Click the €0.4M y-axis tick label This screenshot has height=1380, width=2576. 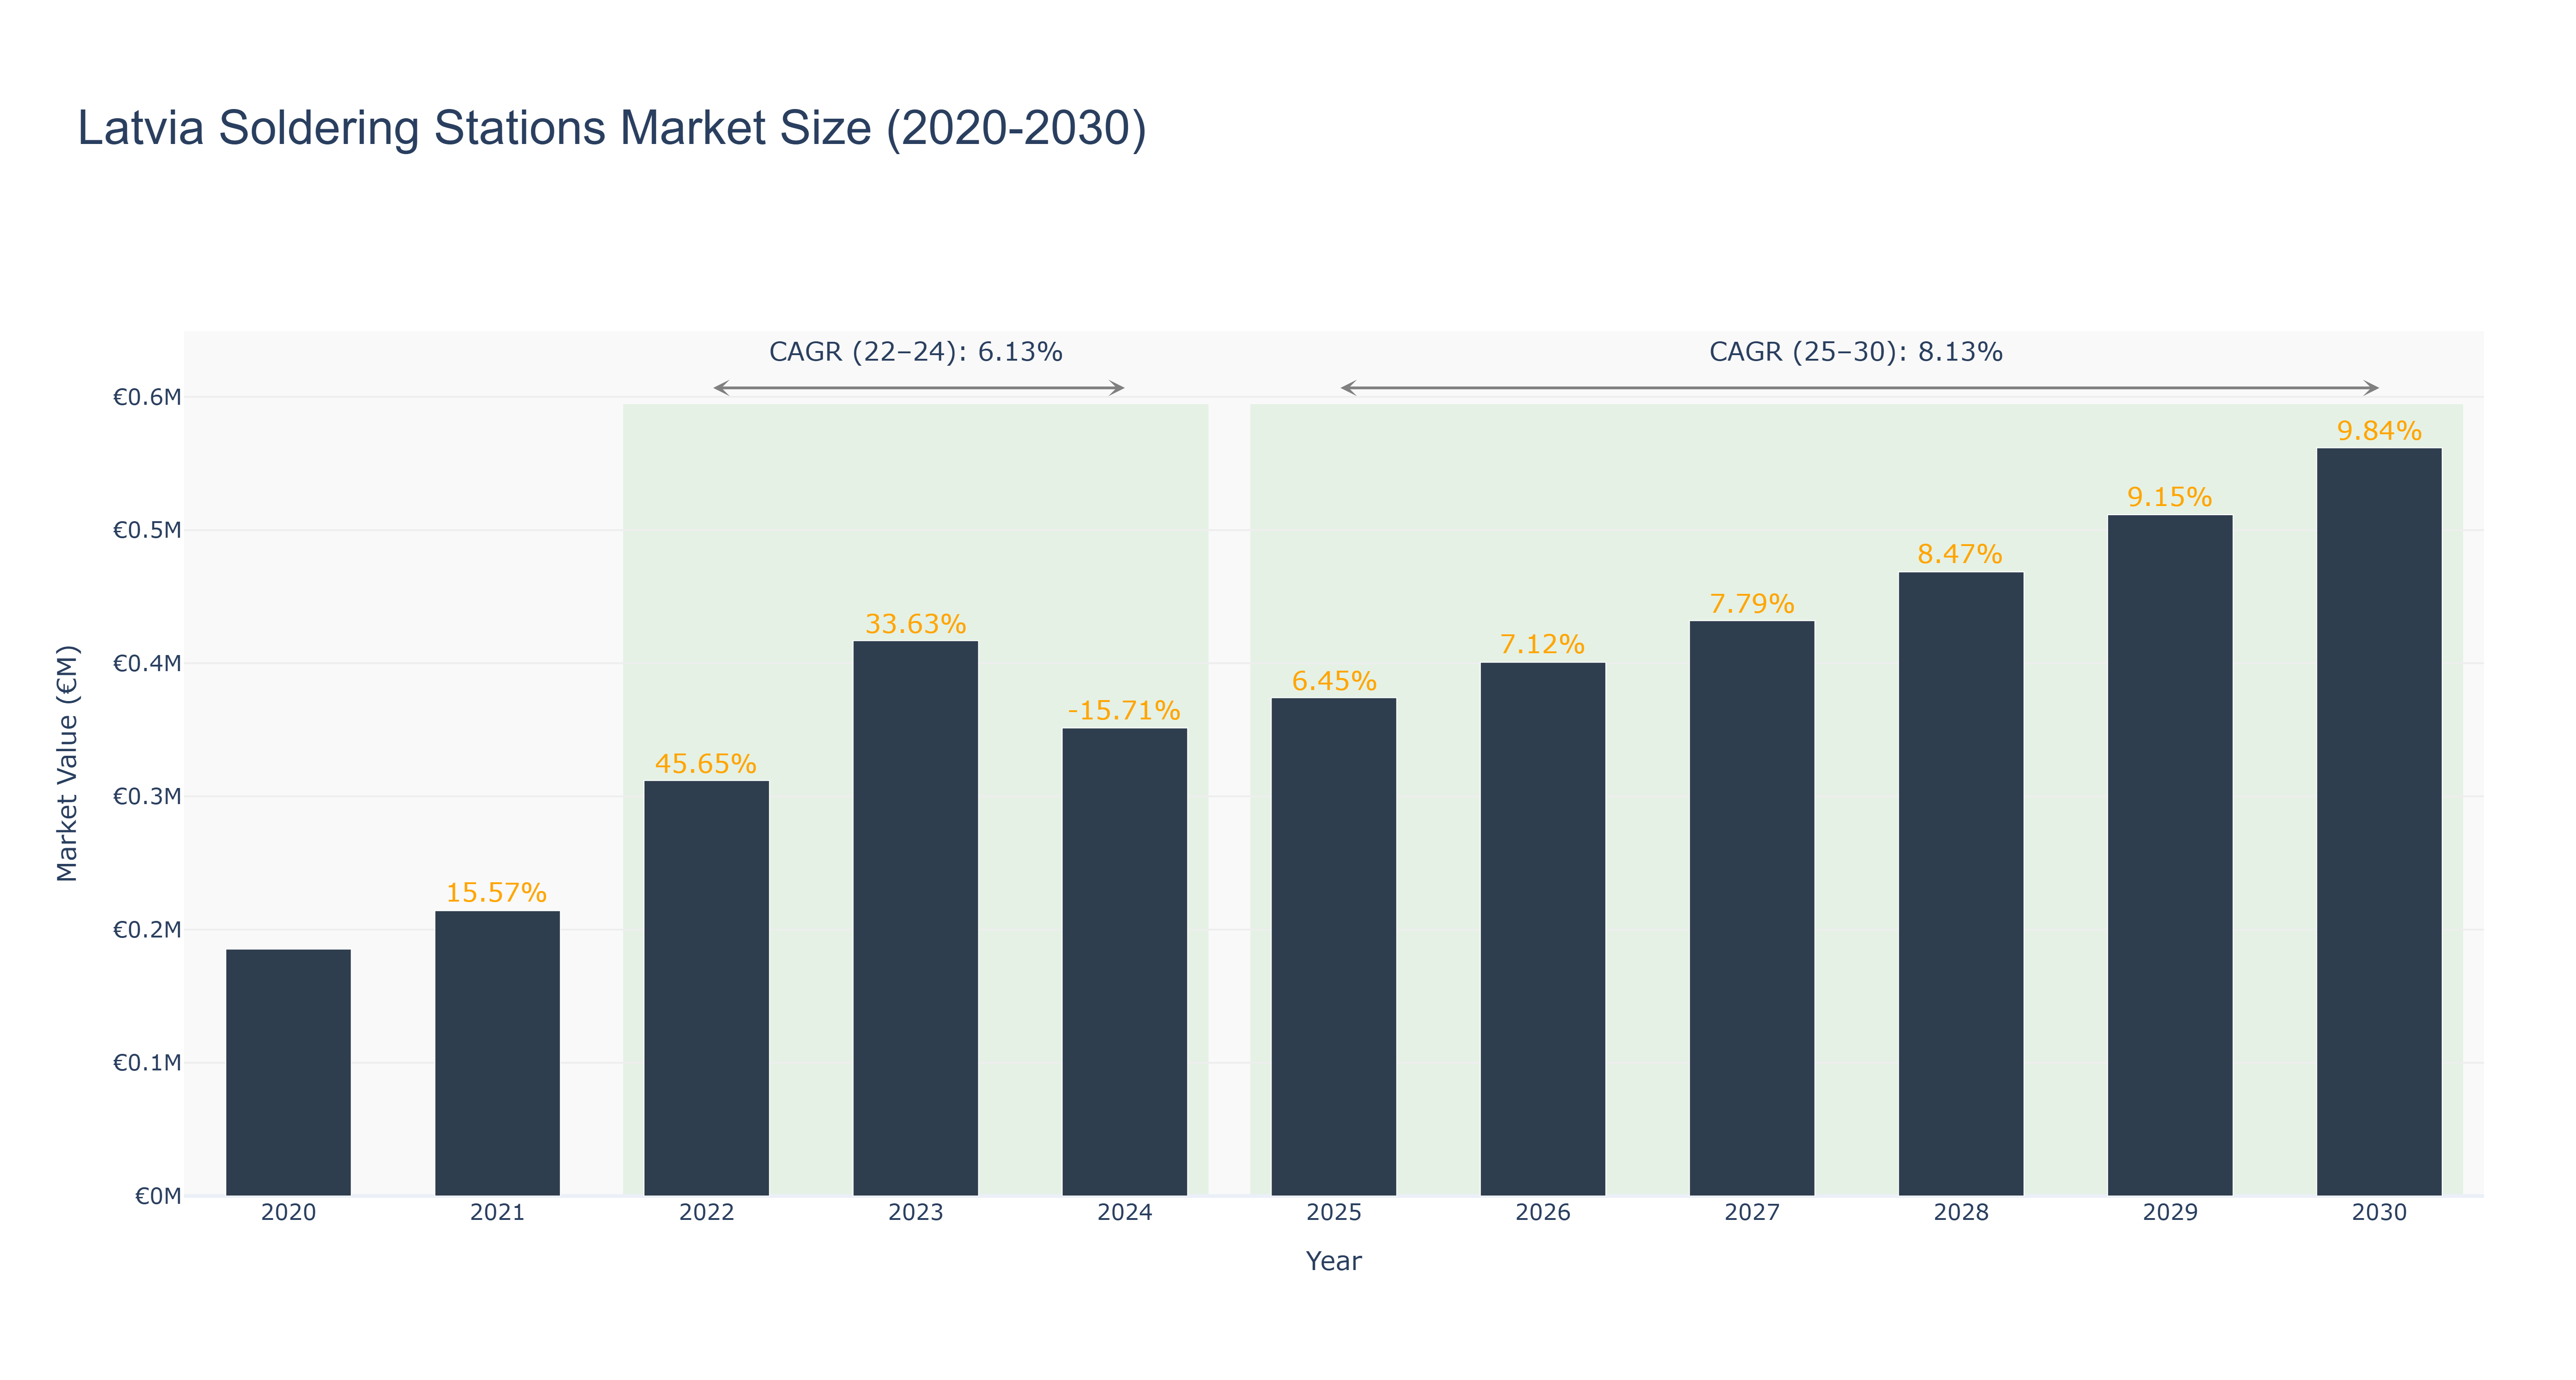[x=147, y=663]
